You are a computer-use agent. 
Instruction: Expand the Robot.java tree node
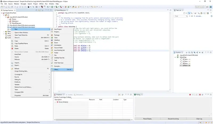(x=8, y=21)
